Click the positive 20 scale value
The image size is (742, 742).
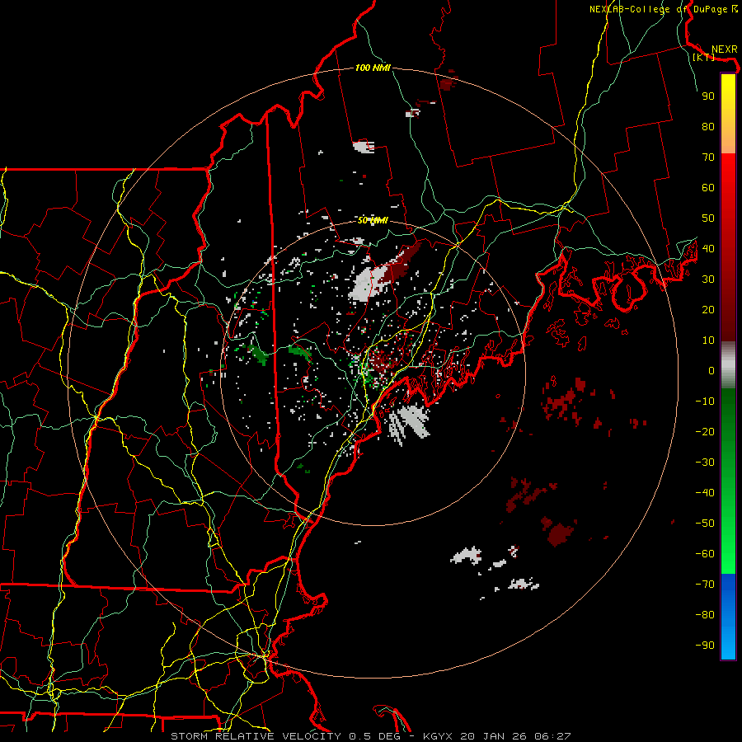click(708, 309)
